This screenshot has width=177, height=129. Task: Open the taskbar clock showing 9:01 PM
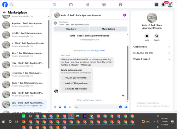pyautogui.click(x=165, y=122)
